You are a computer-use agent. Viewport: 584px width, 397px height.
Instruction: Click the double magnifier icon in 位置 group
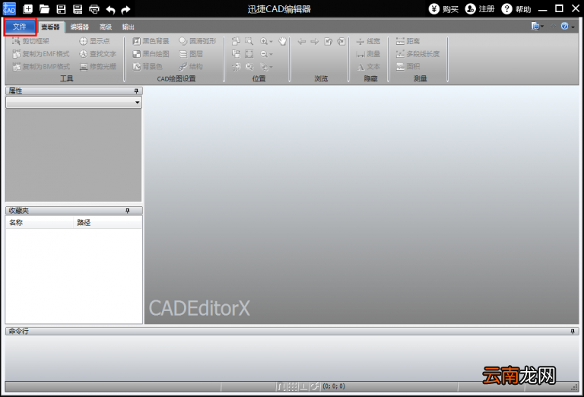(x=249, y=67)
